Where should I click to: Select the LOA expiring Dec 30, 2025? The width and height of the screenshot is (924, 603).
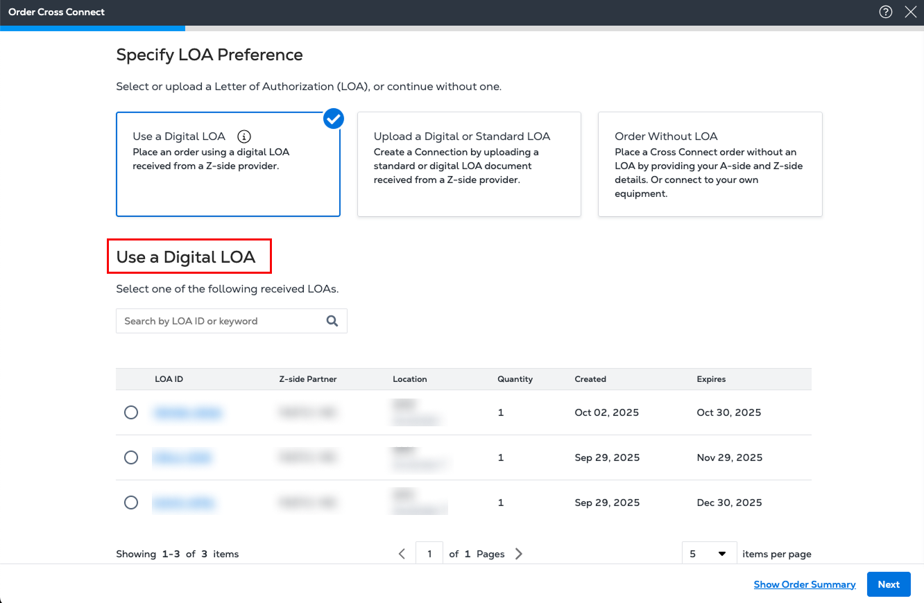131,503
